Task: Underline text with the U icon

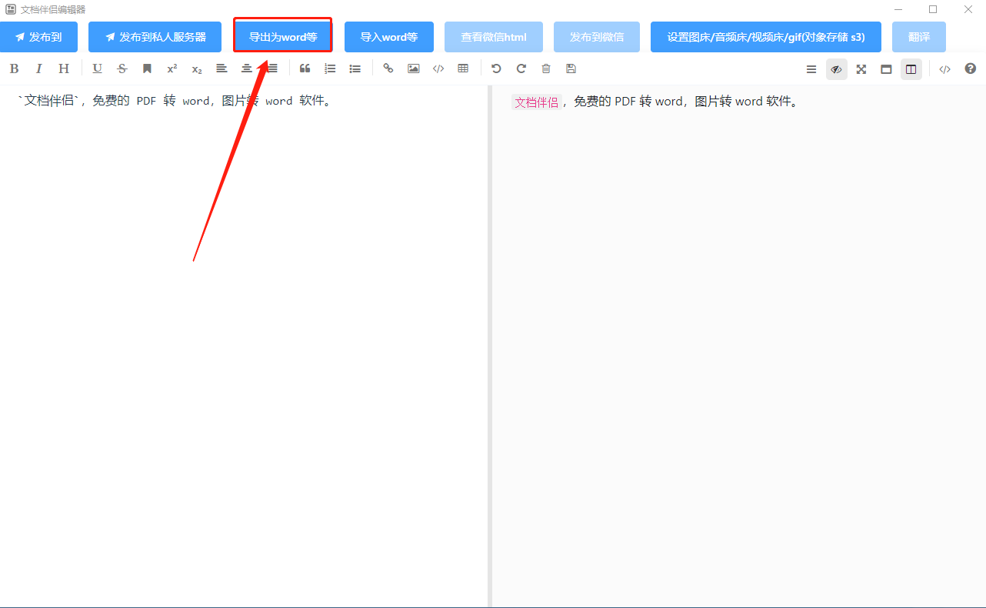Action: coord(97,68)
